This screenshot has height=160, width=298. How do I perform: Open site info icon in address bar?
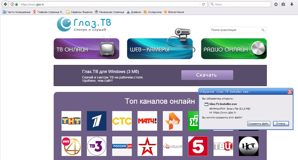12,4
